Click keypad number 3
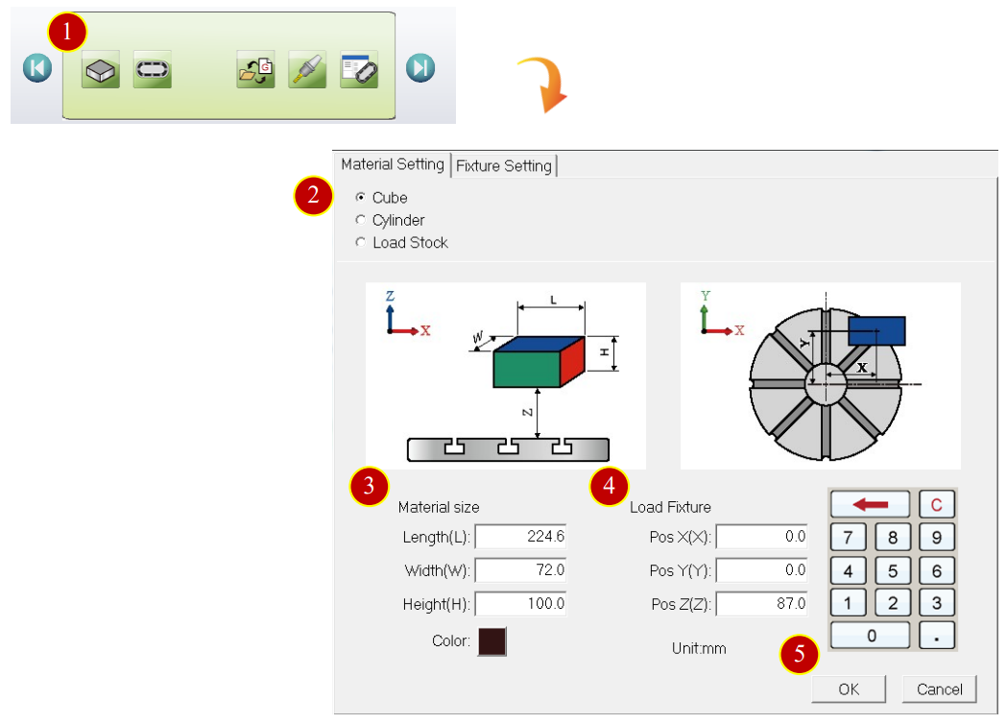The height and width of the screenshot is (724, 1007). tap(936, 603)
